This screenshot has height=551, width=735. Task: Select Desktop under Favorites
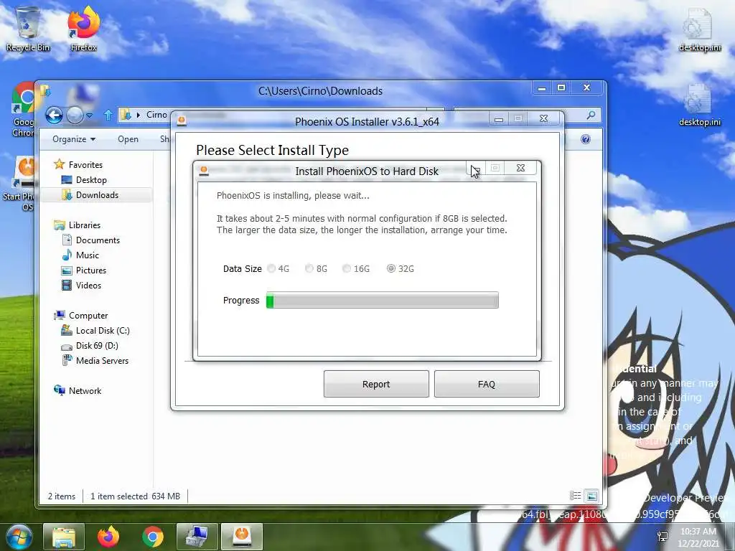pos(91,180)
